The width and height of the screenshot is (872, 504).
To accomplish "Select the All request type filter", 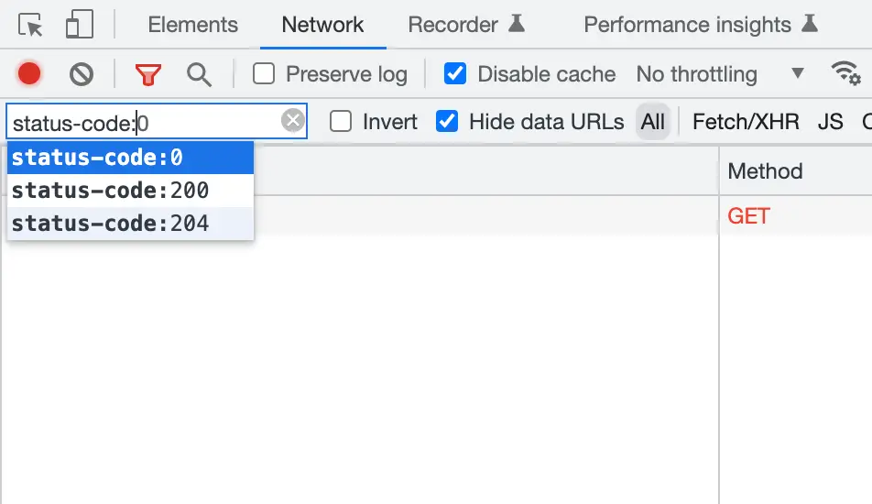I will pos(653,121).
